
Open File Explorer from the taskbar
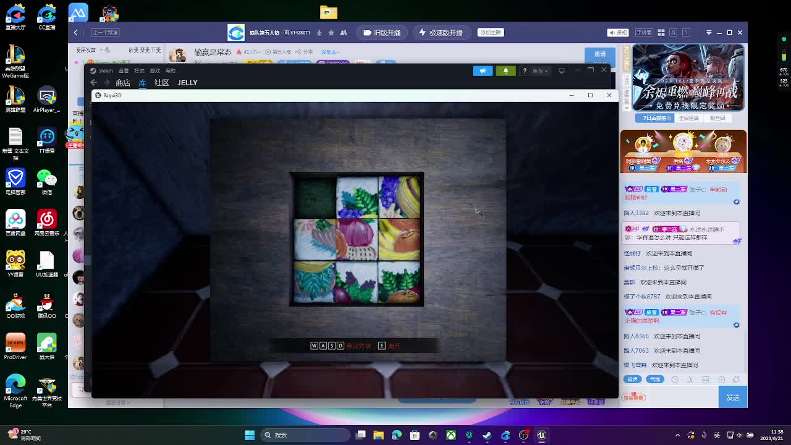pos(379,435)
